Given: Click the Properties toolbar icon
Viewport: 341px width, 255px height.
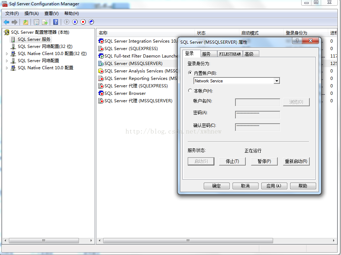Looking at the screenshot, I should pos(37,22).
